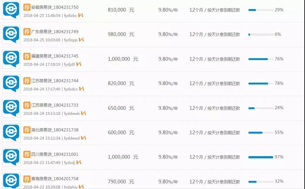Click the V1 level badge next to fydlzbc
Image resolution: width=305 pixels, height=189 pixels.
point(81,15)
